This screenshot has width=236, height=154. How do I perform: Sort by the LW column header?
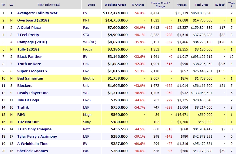[x=11, y=5]
